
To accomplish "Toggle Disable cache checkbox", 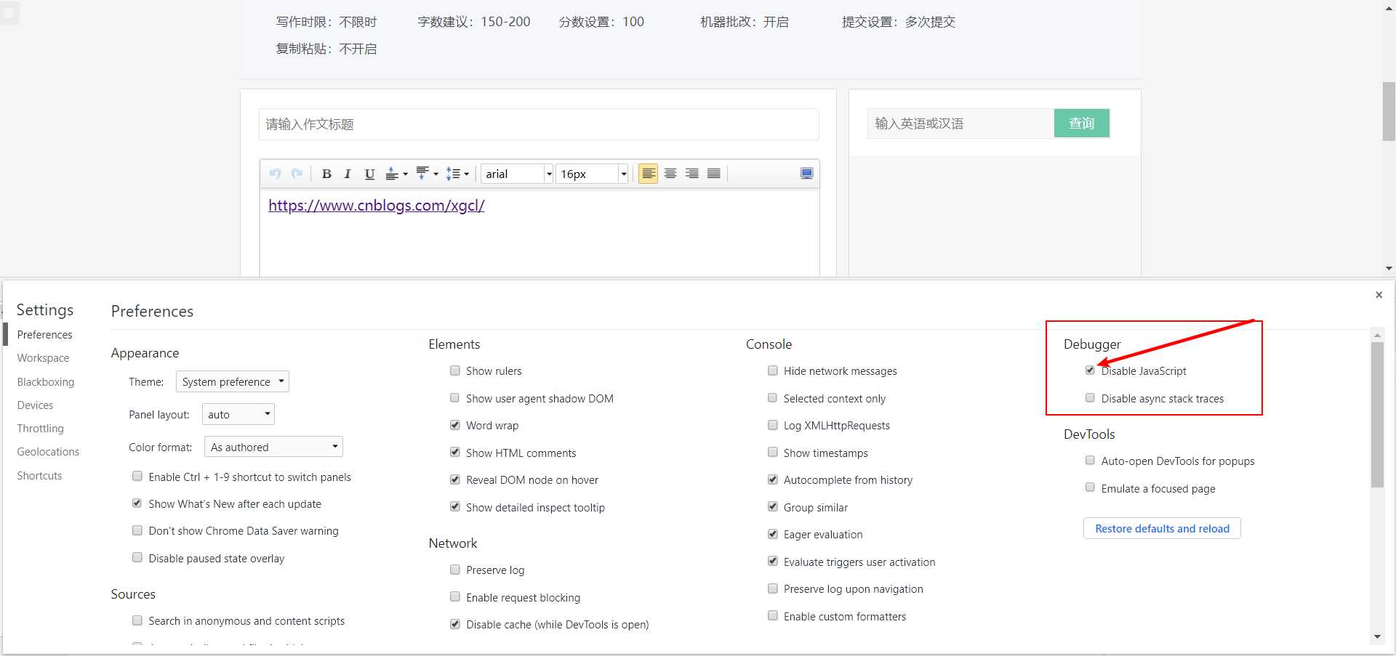I will click(x=454, y=624).
